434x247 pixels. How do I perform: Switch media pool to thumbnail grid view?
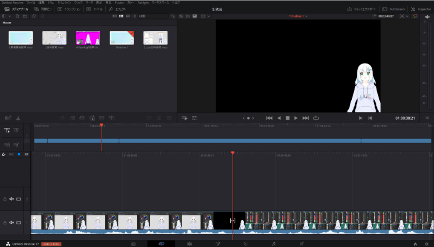click(x=121, y=16)
